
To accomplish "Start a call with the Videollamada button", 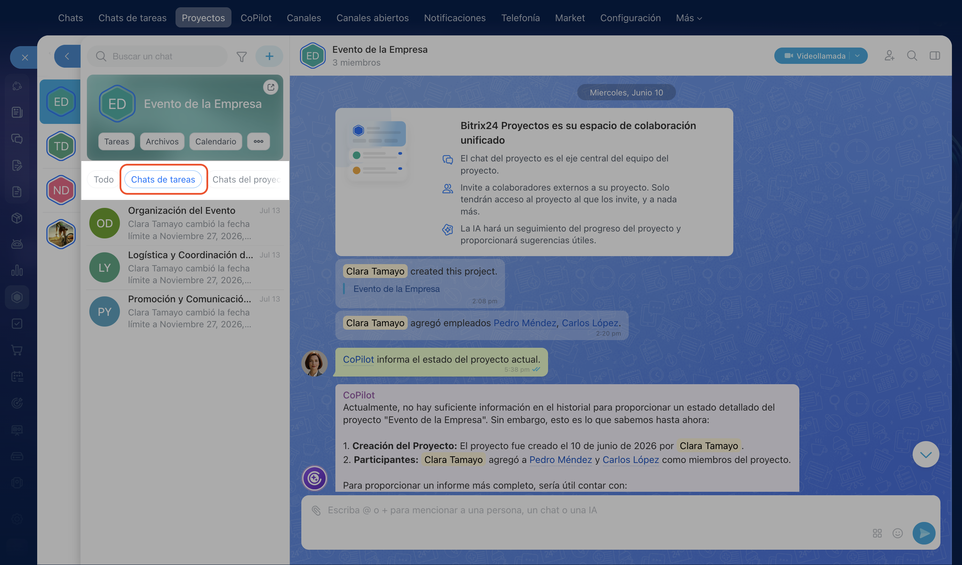I will pos(815,56).
